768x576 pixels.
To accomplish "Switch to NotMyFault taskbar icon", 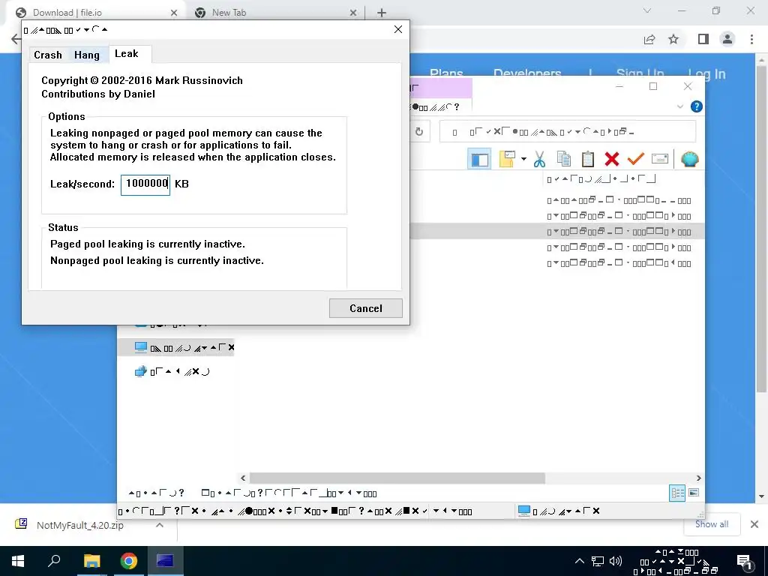I will 165,561.
